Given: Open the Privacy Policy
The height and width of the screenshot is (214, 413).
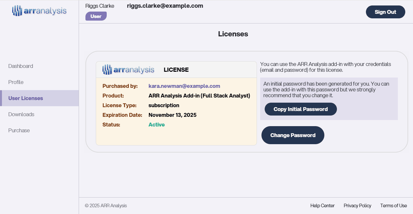Looking at the screenshot, I should click(x=357, y=205).
